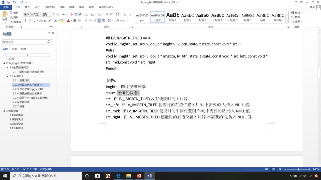This screenshot has width=321, height=180.
Task: Click the paragraph shading paint bucket
Action: [117, 20]
